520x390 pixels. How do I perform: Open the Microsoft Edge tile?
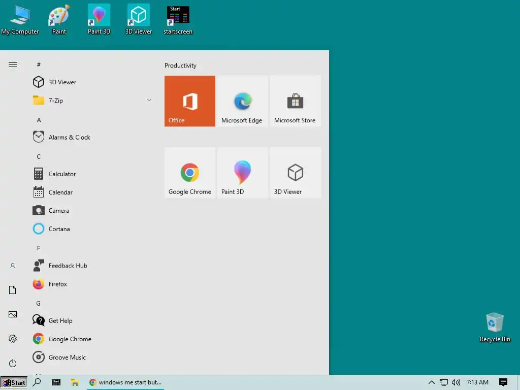[242, 101]
